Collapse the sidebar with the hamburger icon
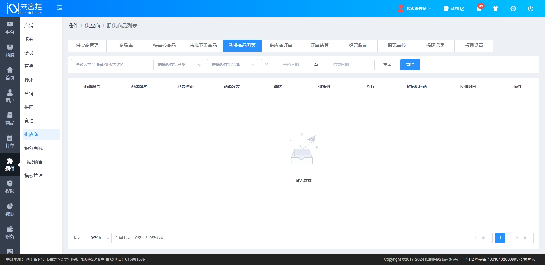The width and height of the screenshot is (545, 265). pos(60,8)
